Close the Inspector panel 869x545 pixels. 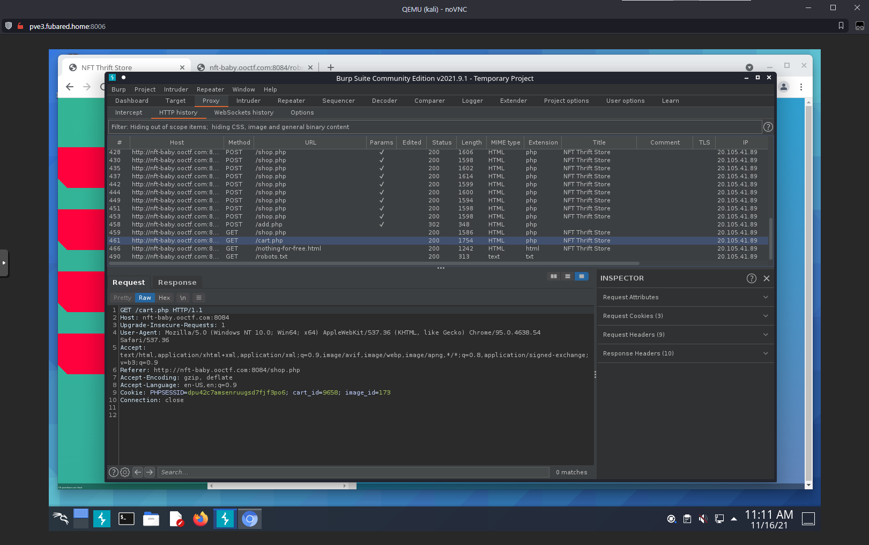click(x=767, y=278)
